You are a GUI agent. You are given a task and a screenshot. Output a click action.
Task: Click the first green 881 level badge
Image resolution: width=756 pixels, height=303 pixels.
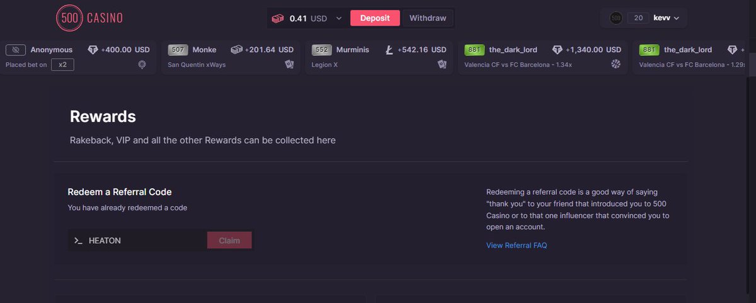pos(474,50)
